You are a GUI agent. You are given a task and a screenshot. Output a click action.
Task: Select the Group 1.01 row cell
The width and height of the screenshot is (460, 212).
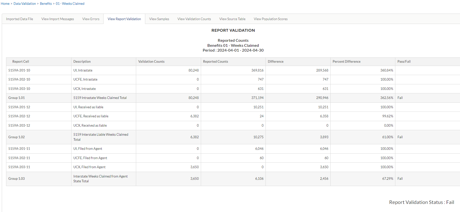click(16, 98)
